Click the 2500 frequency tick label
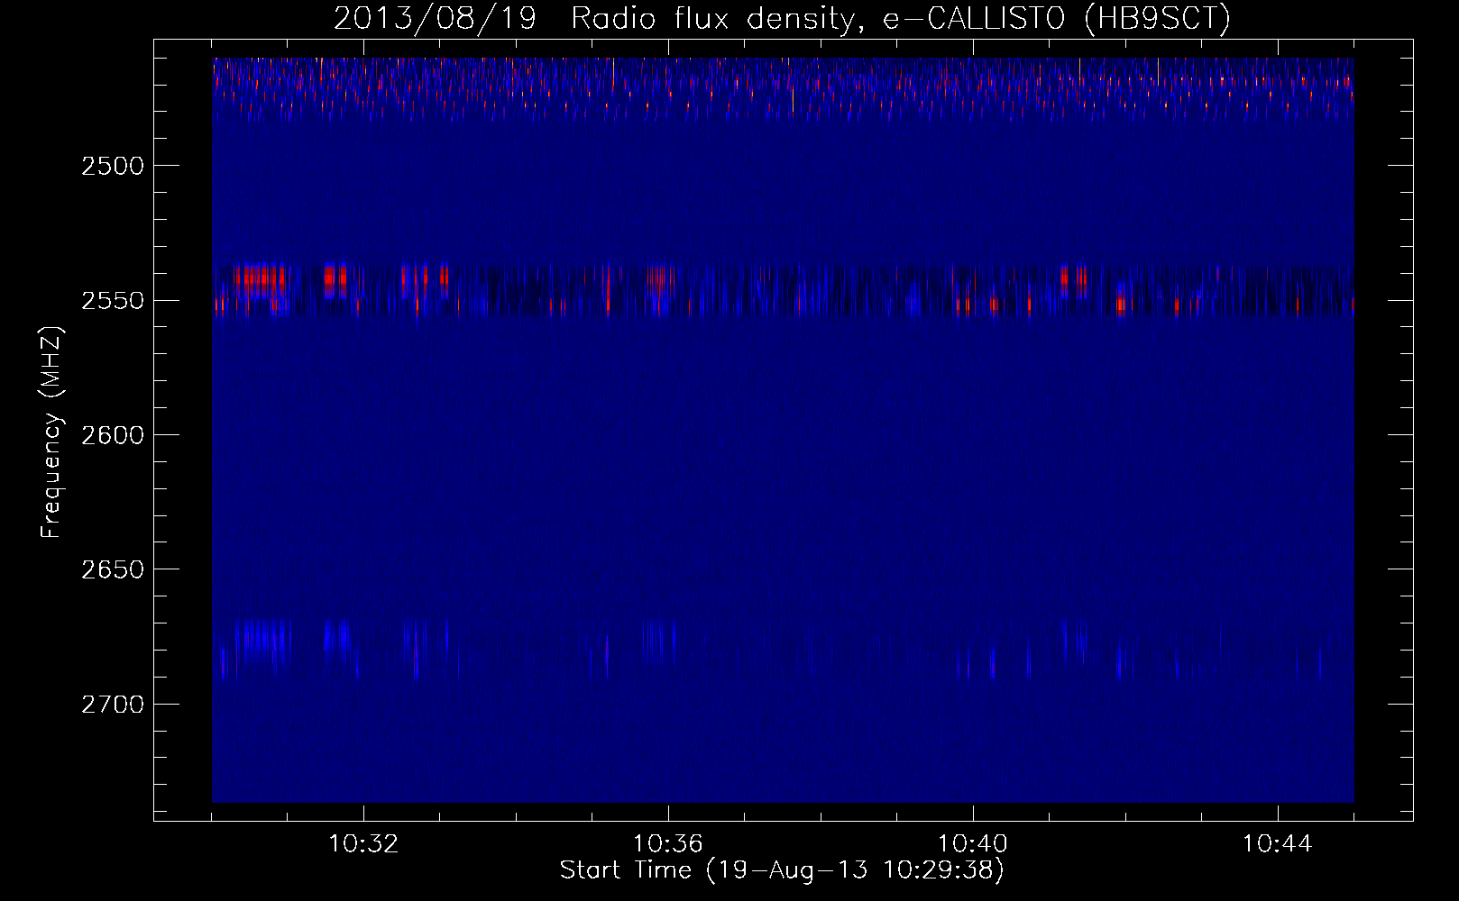1459x901 pixels. 113,166
